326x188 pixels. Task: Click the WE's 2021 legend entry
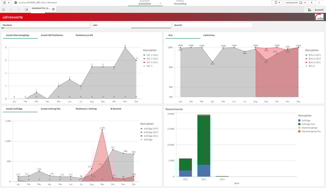click(x=151, y=63)
